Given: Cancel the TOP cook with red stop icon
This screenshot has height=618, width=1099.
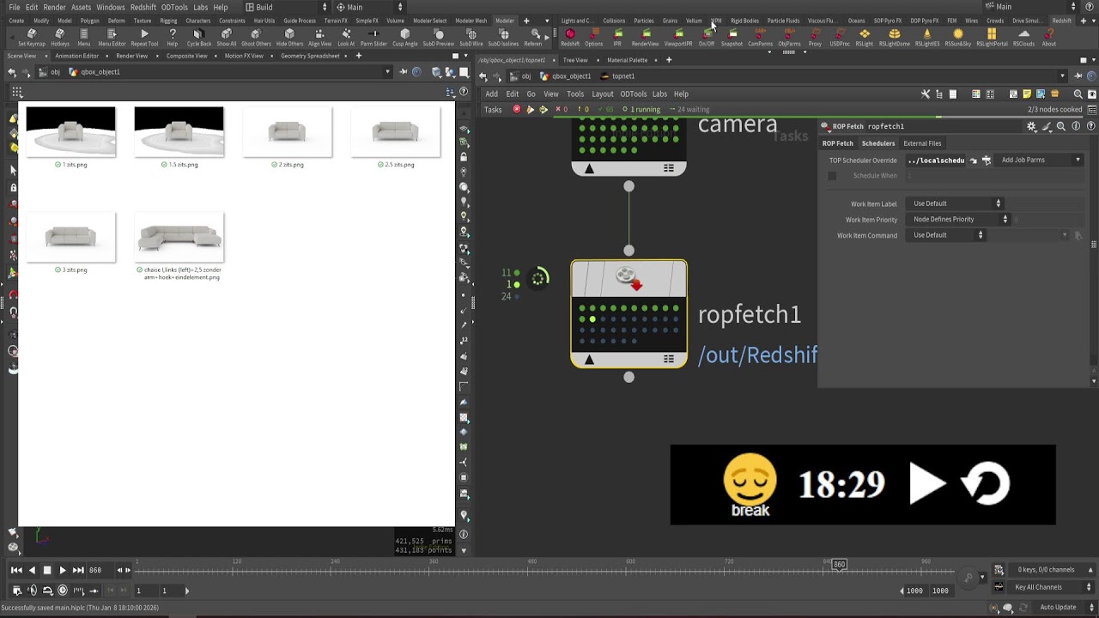Looking at the screenshot, I should (x=517, y=109).
